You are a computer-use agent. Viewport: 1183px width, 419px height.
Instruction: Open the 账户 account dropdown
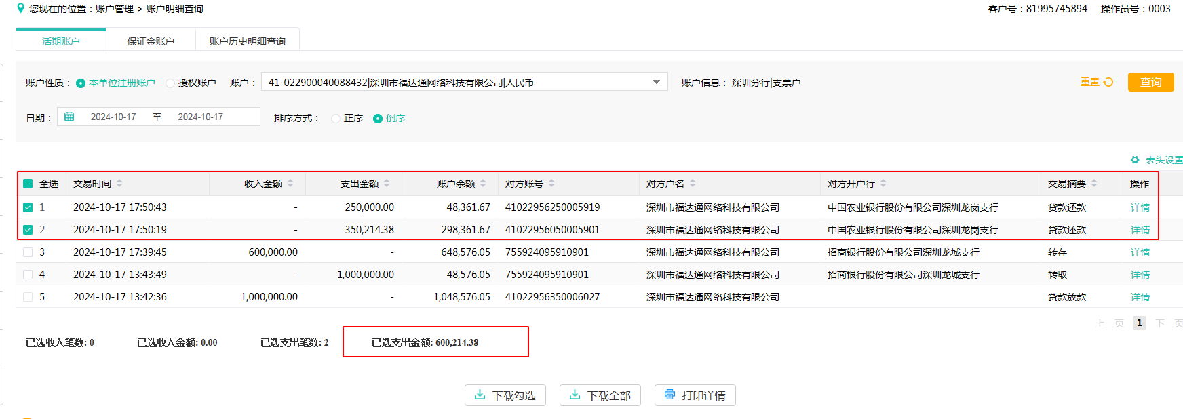pyautogui.click(x=465, y=82)
